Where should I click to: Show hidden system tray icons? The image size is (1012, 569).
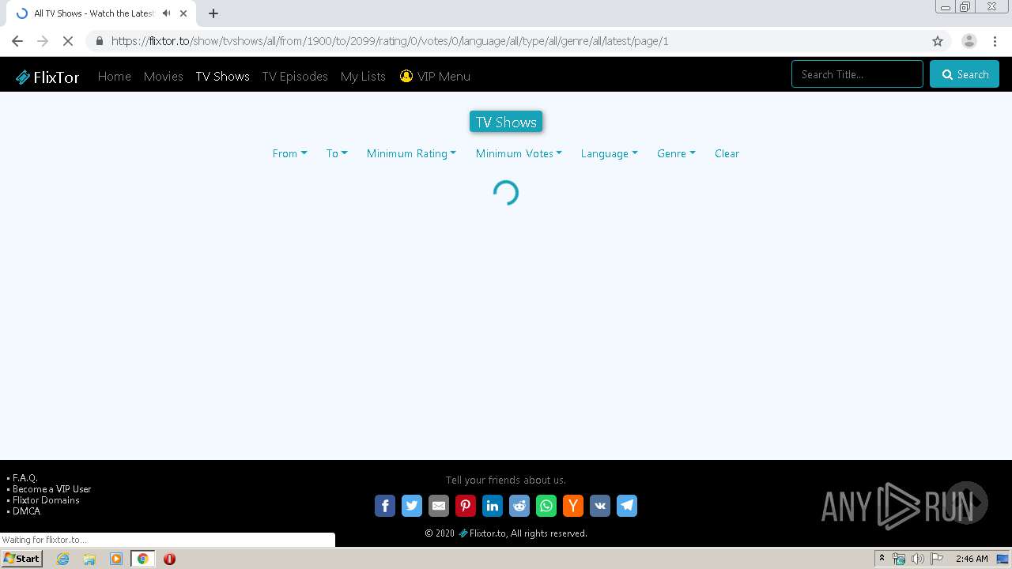(x=882, y=558)
